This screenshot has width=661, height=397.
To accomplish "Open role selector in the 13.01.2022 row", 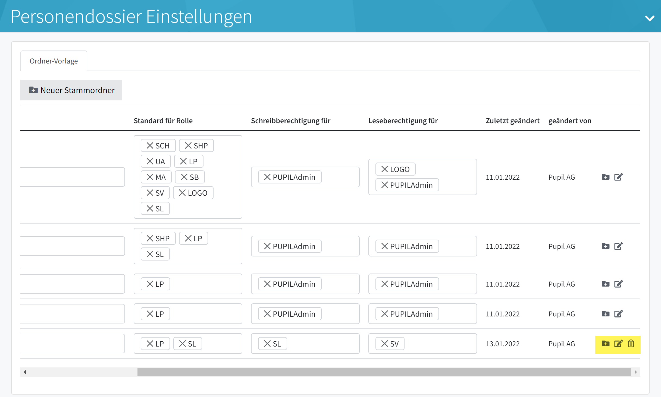I will (188, 344).
